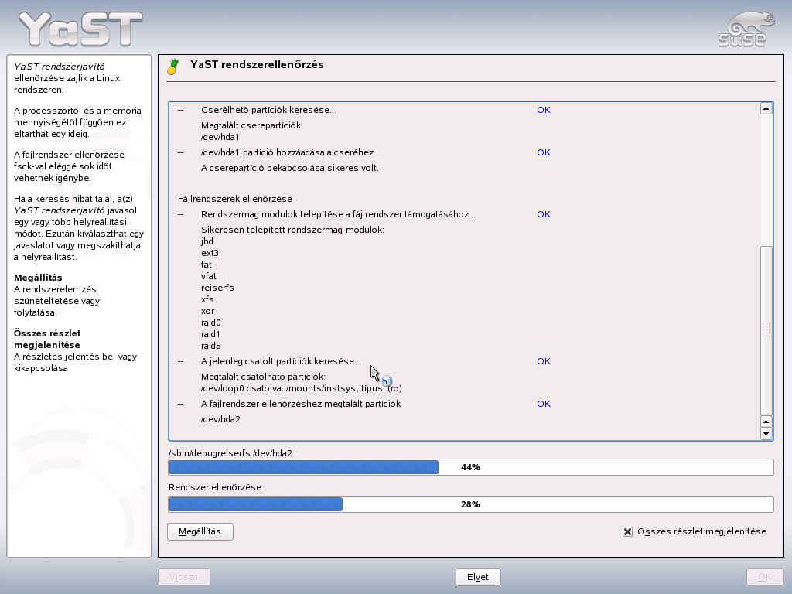Click the OK status for fájlrendszer ellenőrzéshez megtalált partíciók
This screenshot has height=594, width=792.
(x=544, y=404)
